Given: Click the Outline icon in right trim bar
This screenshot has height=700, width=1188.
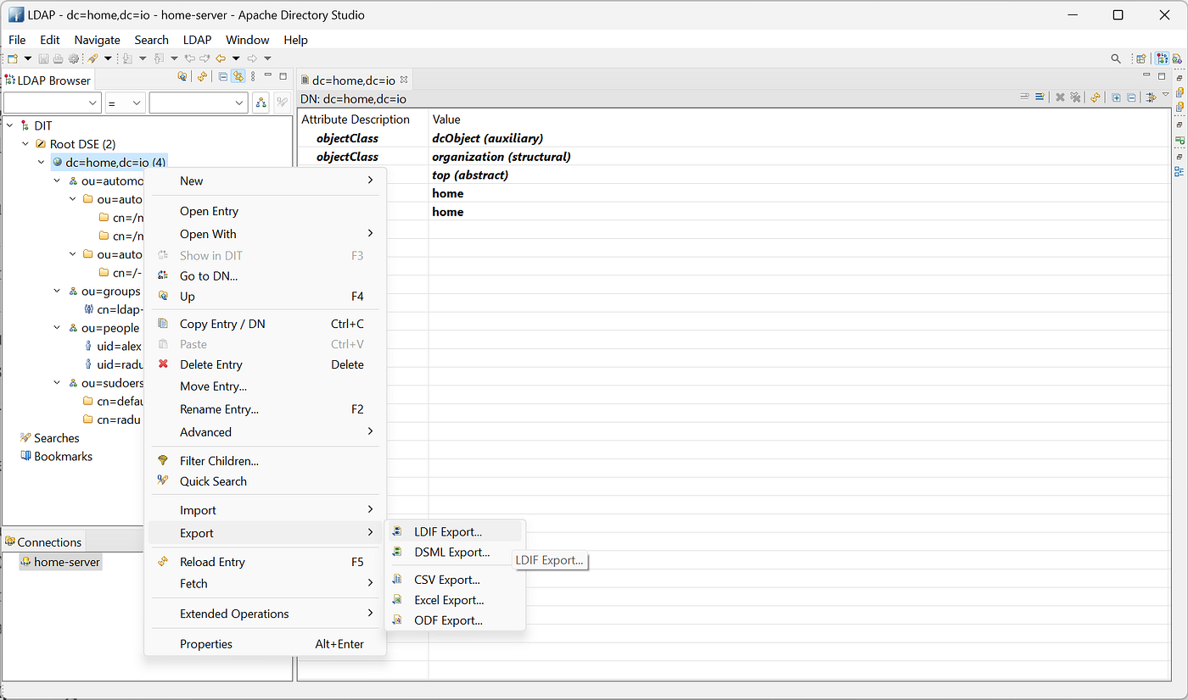Looking at the screenshot, I should [x=1180, y=170].
